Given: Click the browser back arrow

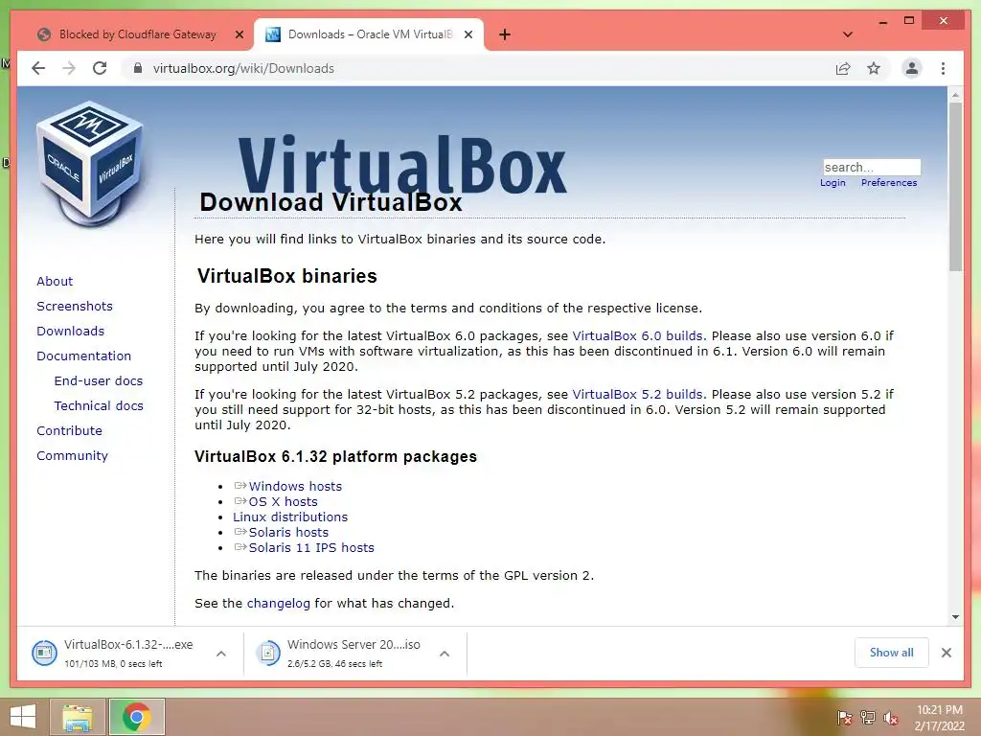Looking at the screenshot, I should coord(38,68).
